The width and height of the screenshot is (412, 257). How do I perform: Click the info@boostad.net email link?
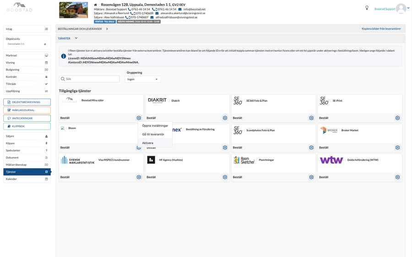[x=194, y=9]
